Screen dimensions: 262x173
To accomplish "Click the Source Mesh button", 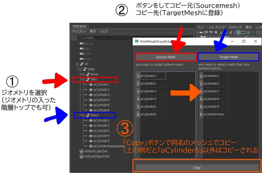I will click(166, 57).
